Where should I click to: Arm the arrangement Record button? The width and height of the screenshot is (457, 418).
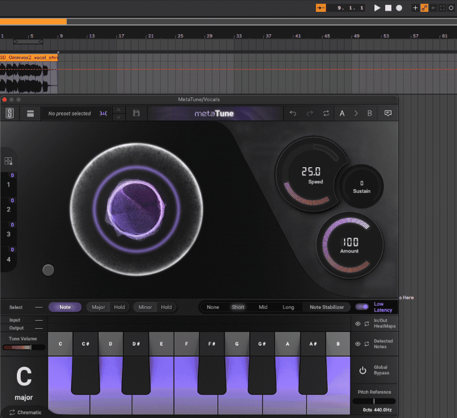(399, 8)
